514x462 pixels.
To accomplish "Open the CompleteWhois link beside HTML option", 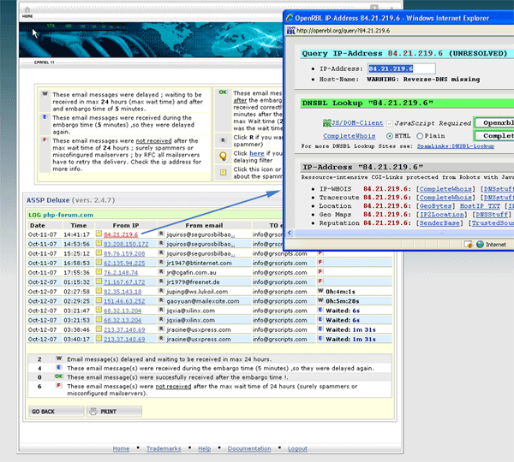I will point(350,136).
